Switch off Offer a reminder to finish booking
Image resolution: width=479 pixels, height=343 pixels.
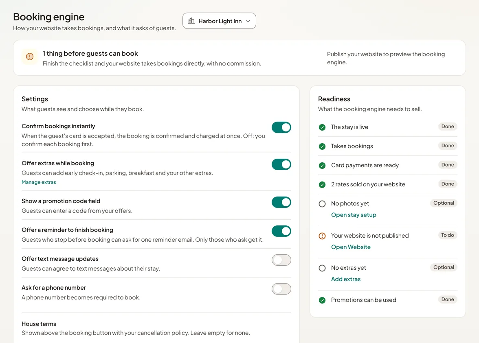[281, 231]
